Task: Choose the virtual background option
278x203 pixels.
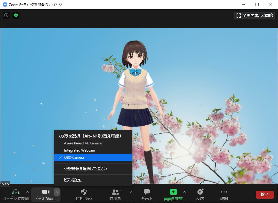Action: 93,169
